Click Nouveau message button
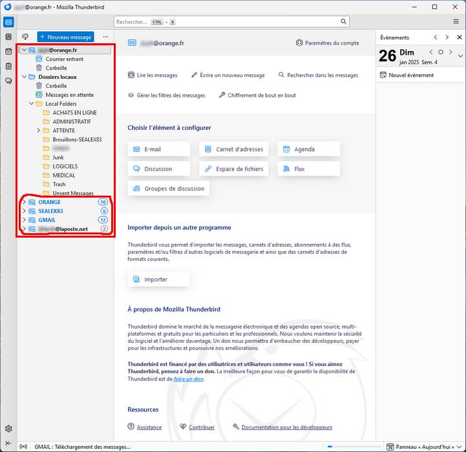The height and width of the screenshot is (452, 466). point(66,37)
